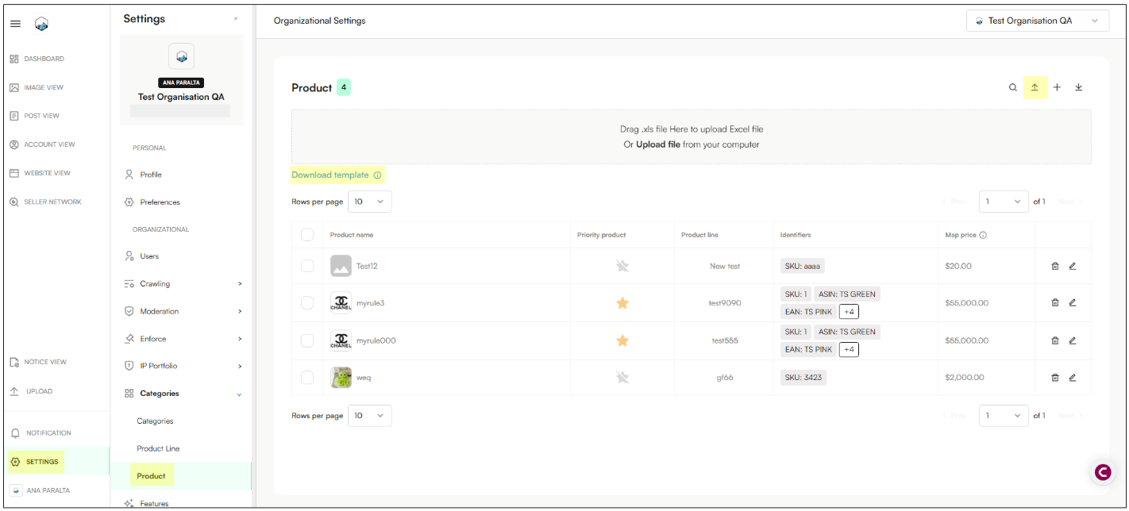Delete the Test12 product row

(x=1055, y=267)
